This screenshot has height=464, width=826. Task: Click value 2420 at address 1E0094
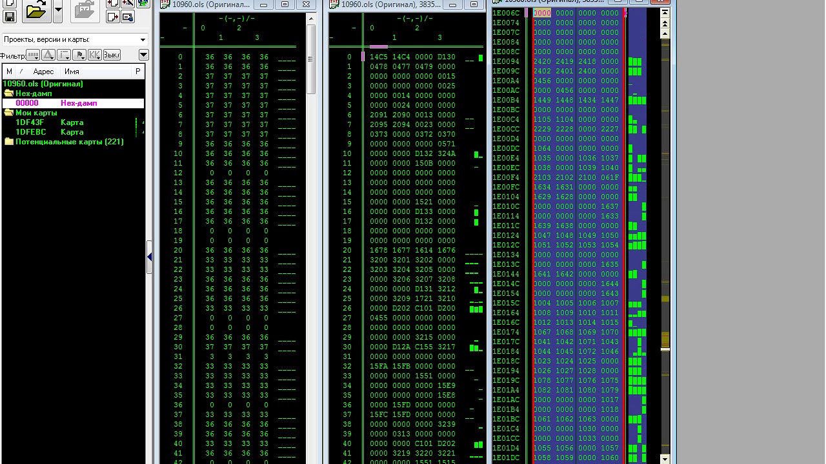click(543, 61)
